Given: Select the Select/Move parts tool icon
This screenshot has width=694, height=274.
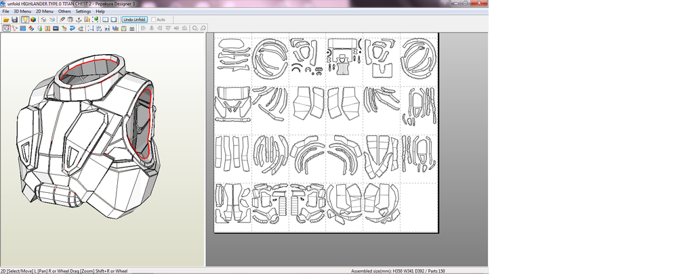Looking at the screenshot, I should (7, 28).
